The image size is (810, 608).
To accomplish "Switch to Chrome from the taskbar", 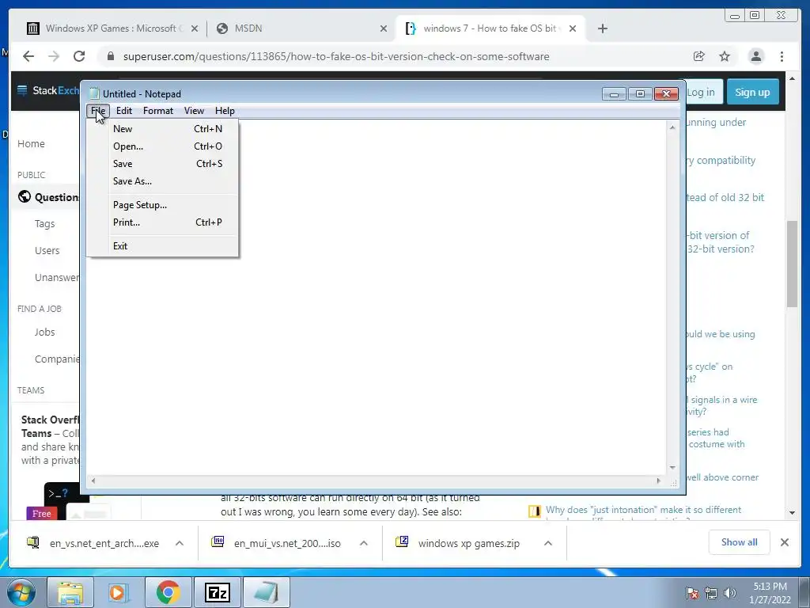I will tap(168, 592).
